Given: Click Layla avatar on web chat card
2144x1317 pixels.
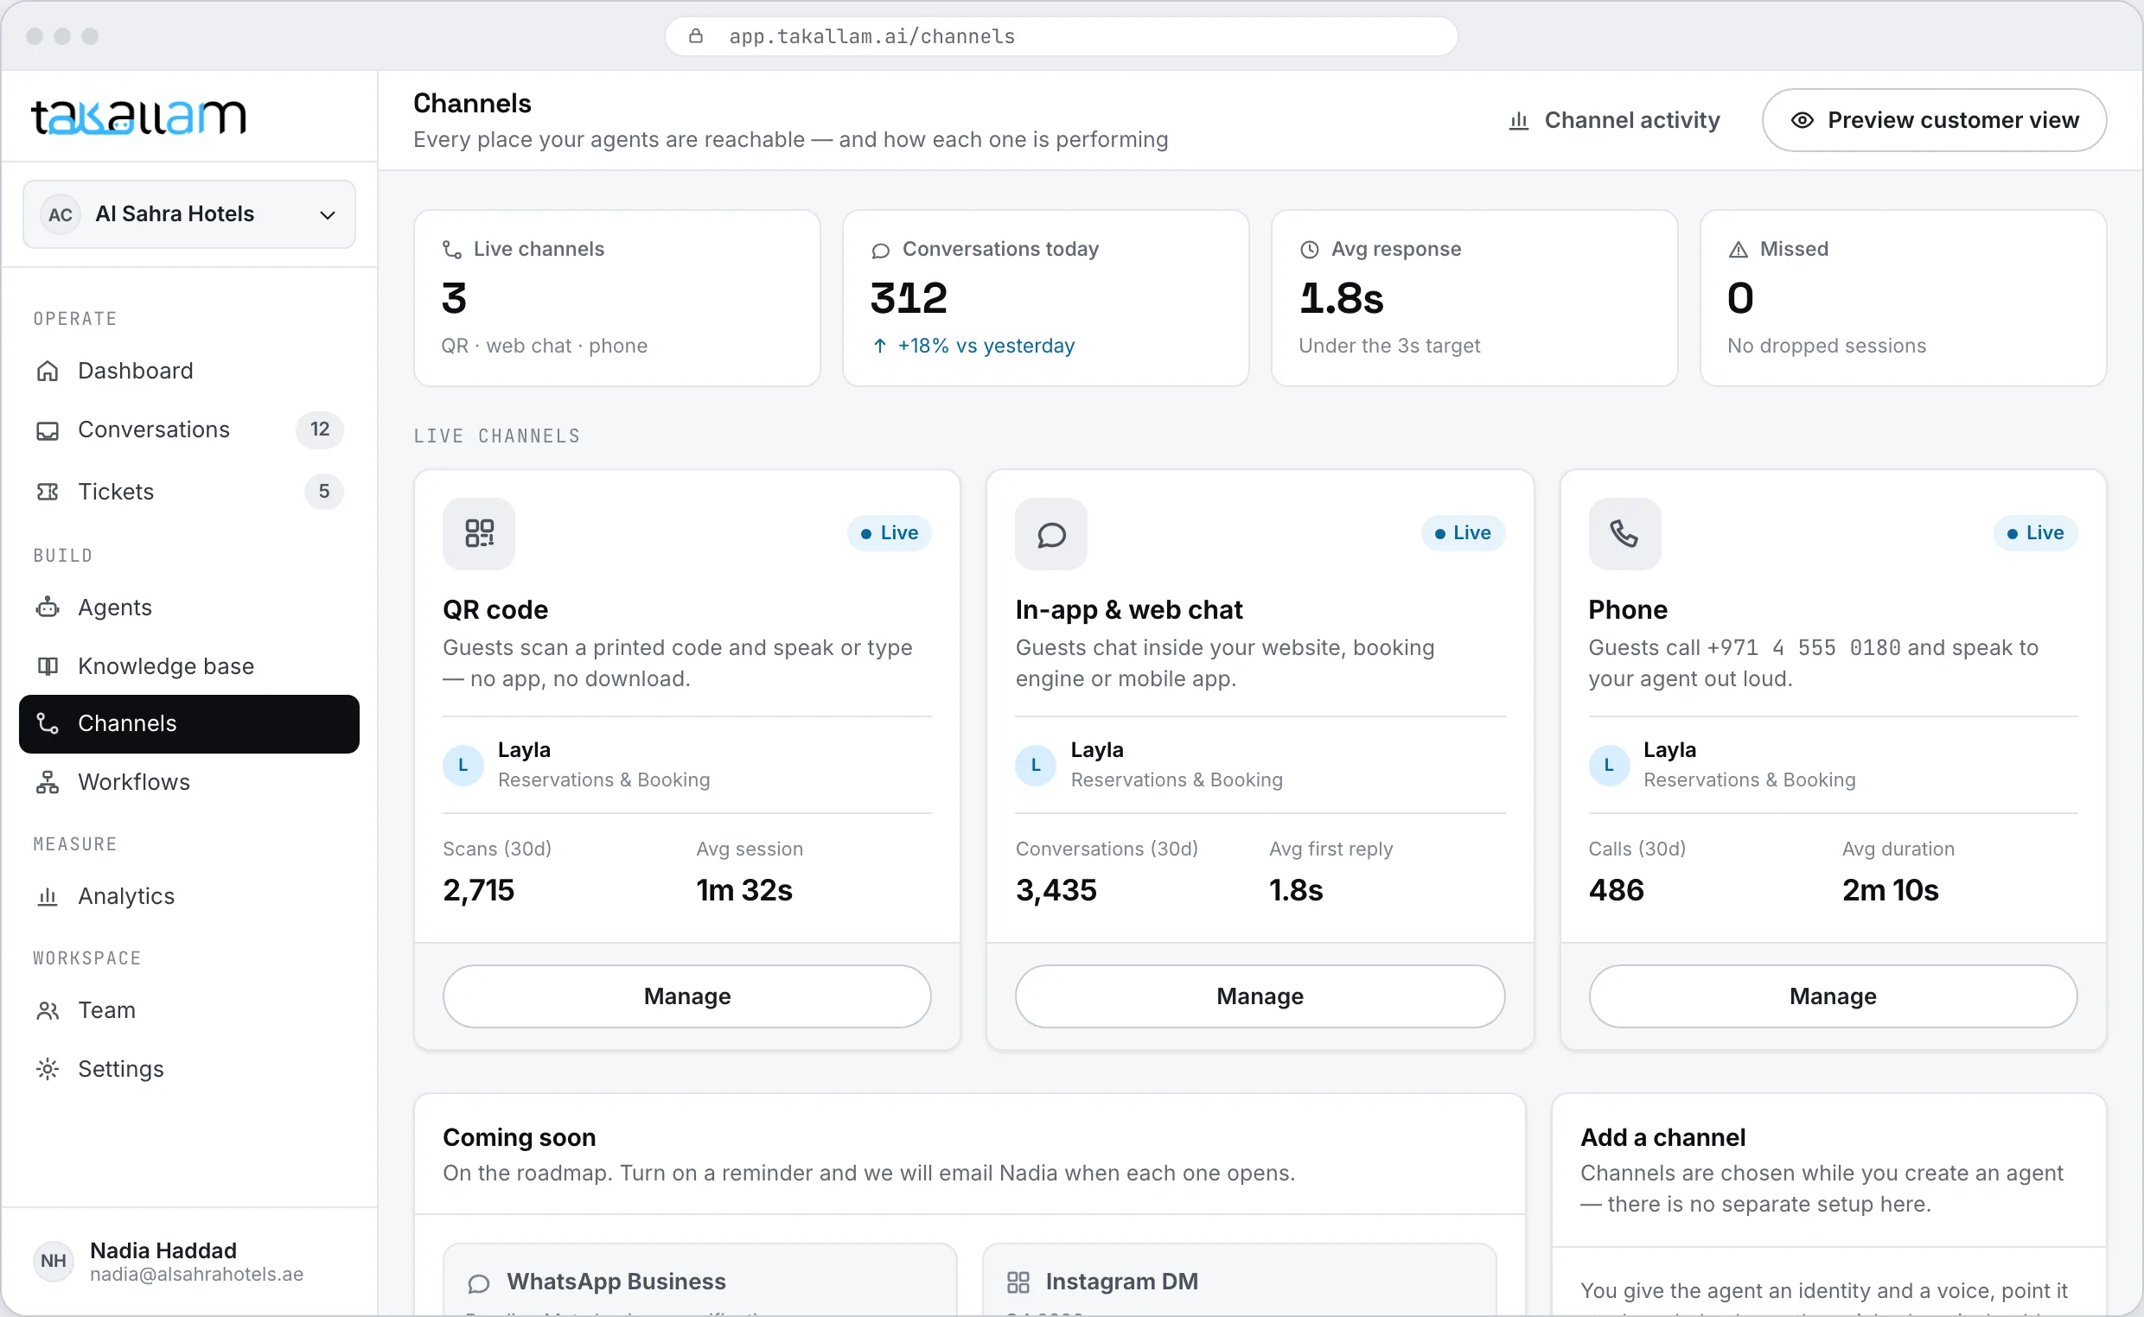Looking at the screenshot, I should click(1036, 766).
